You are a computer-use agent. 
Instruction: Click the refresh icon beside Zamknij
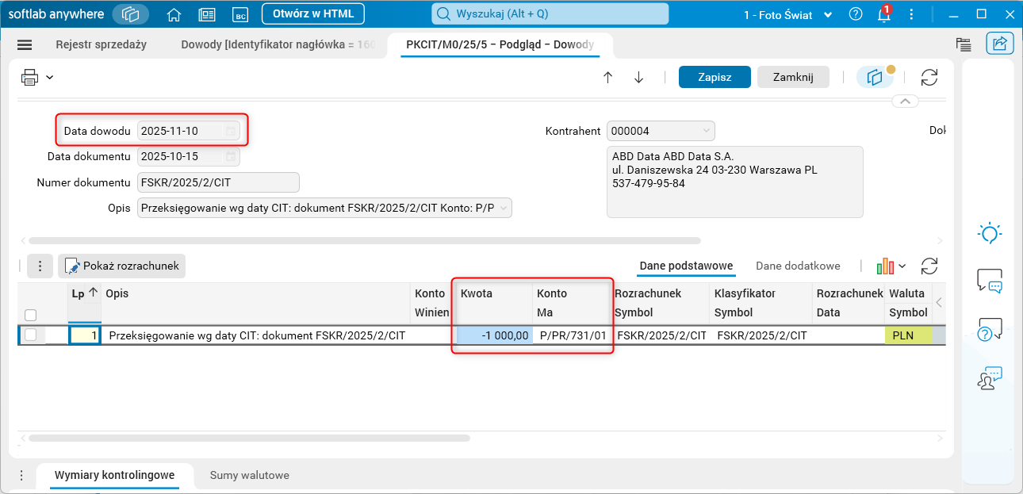click(929, 77)
